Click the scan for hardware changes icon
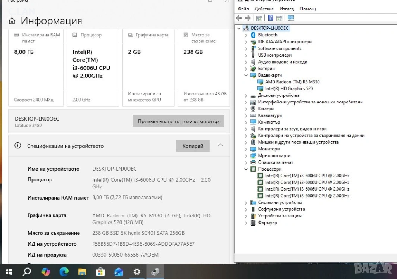Image resolution: width=397 pixels, height=279 pixels. coord(291,18)
